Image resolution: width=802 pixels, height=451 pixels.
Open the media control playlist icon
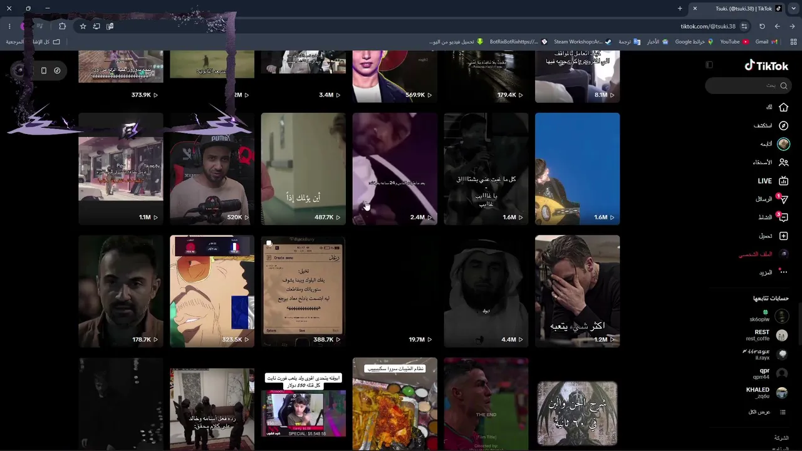(x=39, y=26)
